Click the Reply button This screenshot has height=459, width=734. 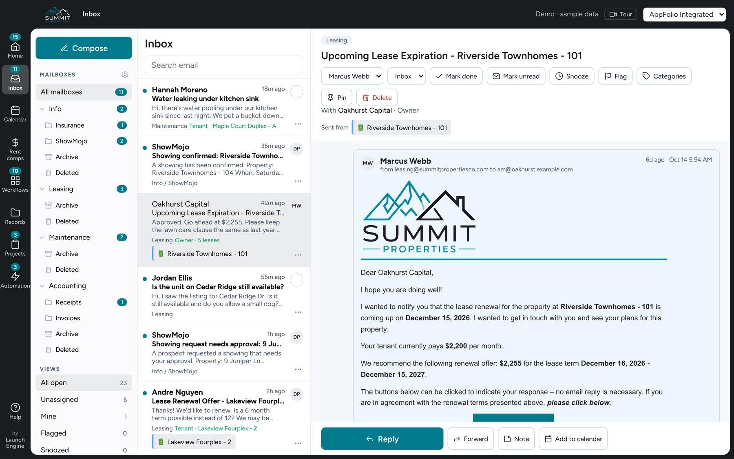click(x=382, y=439)
